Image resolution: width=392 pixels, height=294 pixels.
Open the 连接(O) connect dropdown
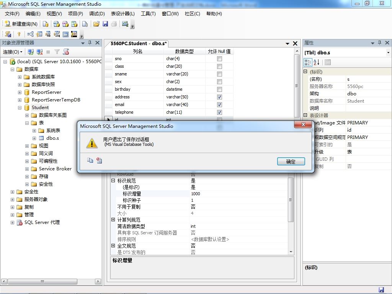pos(13,52)
